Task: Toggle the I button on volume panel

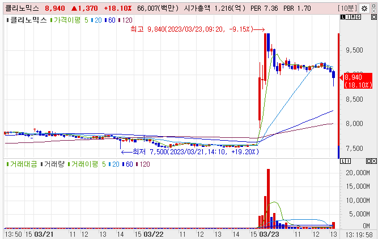Action: coord(348,161)
